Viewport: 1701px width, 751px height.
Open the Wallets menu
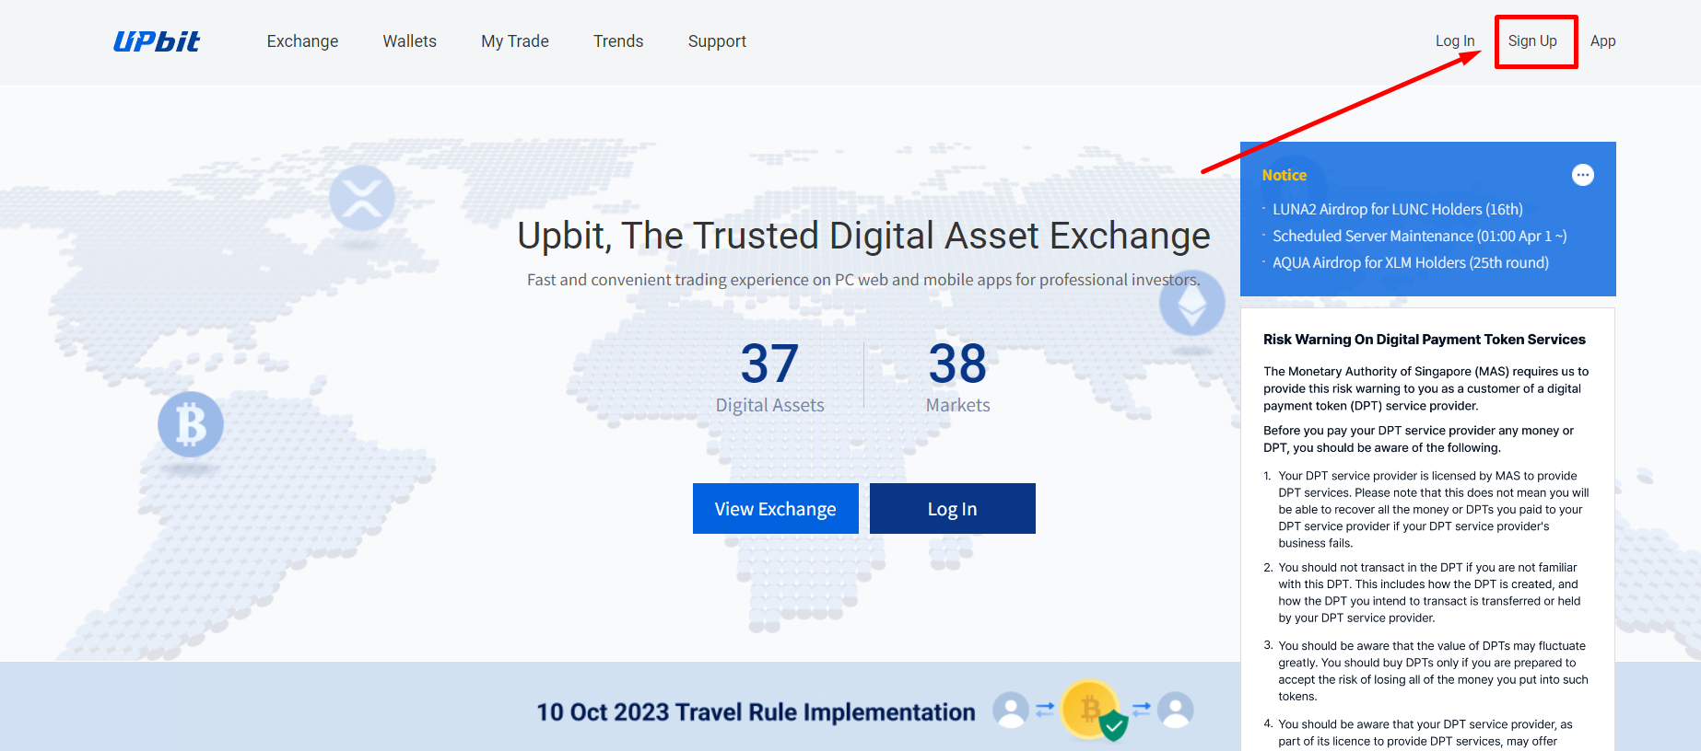(x=410, y=41)
